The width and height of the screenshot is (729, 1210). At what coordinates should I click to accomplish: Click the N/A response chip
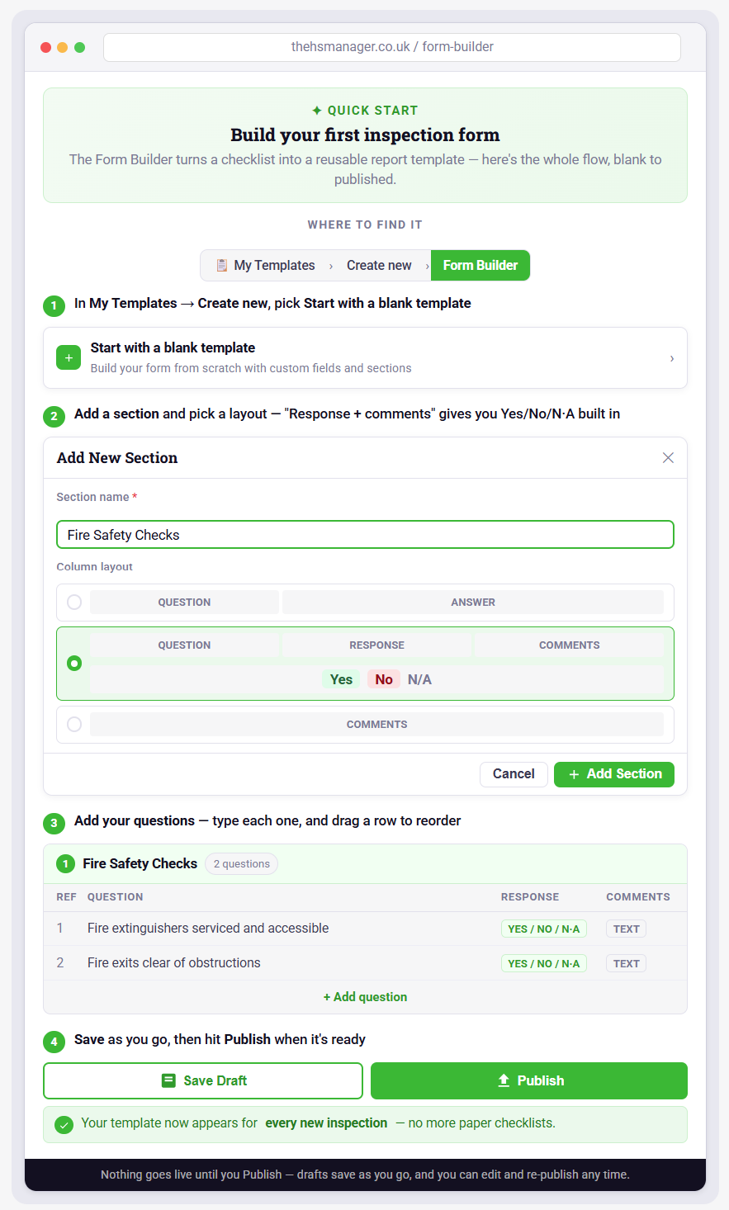tap(419, 679)
